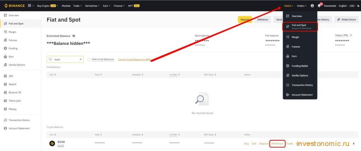
Task: Click the top Withdraw button
Action: 263,20
